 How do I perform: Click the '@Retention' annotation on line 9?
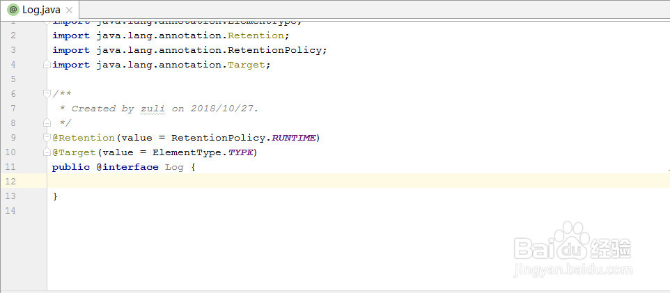(84, 138)
